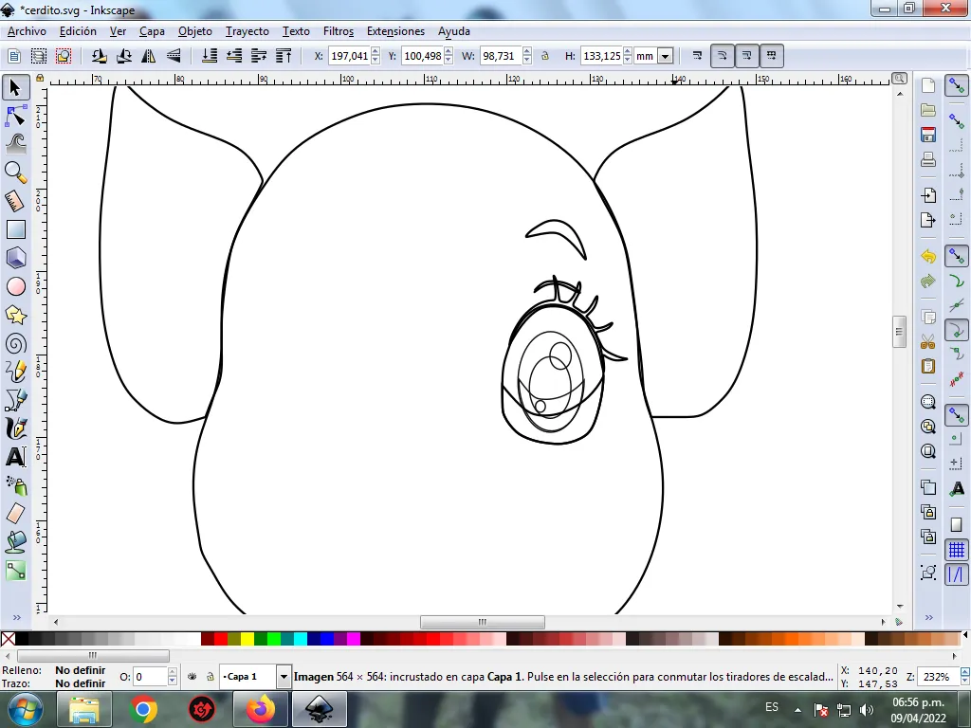Select the Measure ruler tool
This screenshot has height=728, width=971.
15,201
